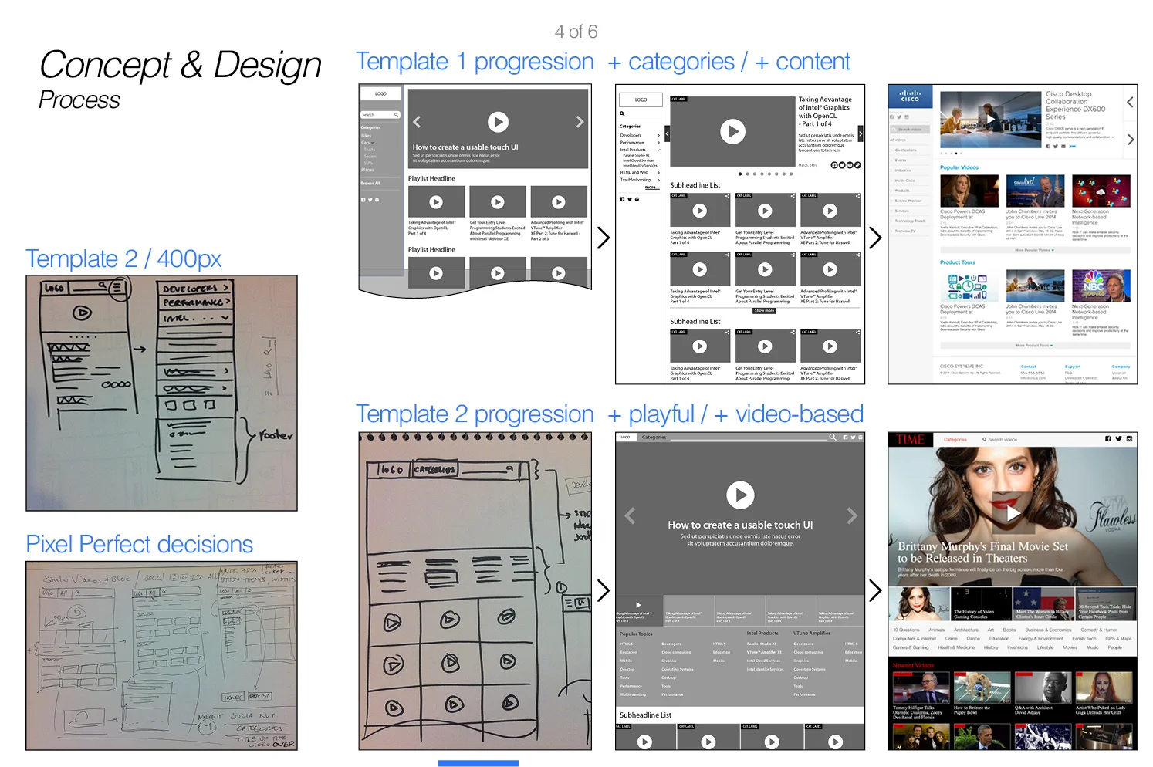Play the hero video in Template 1's first gray wireframe
This screenshot has height=767, width=1153.
click(x=498, y=121)
